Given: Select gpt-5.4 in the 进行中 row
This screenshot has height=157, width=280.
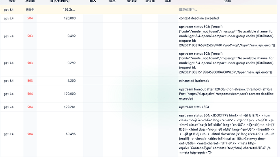Looking at the screenshot, I should (9, 10).
